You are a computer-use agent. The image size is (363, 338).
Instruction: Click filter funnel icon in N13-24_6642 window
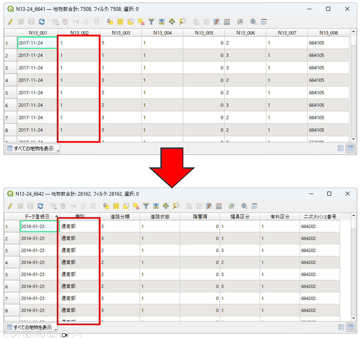pos(146,206)
